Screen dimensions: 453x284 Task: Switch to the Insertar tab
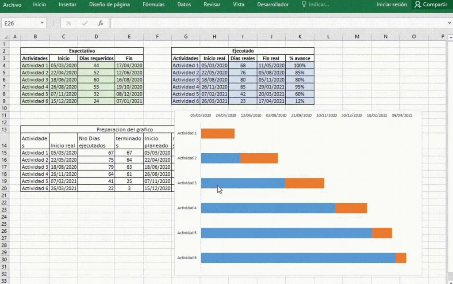[67, 4]
